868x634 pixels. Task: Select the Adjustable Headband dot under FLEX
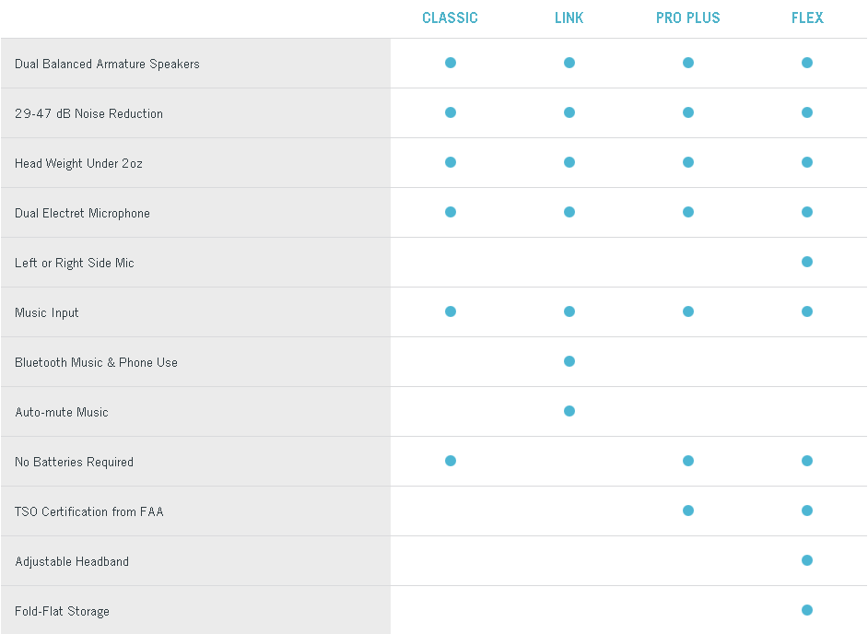807,560
